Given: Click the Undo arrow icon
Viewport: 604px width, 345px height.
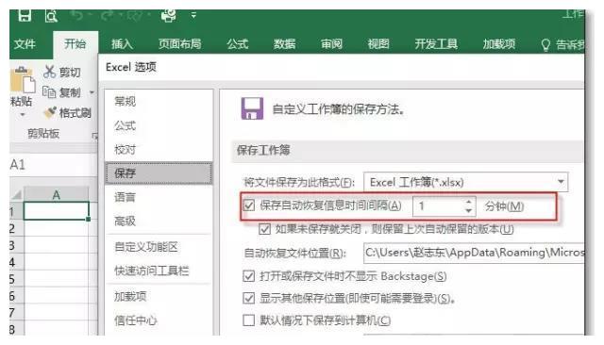Looking at the screenshot, I should click(x=76, y=15).
